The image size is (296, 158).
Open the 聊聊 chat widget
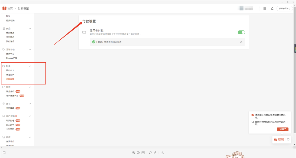(279, 140)
